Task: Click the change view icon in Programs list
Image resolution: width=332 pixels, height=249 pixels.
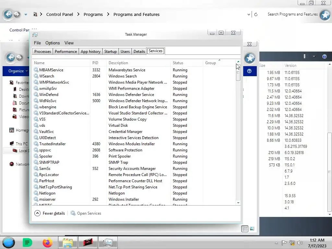Action: 306,56
